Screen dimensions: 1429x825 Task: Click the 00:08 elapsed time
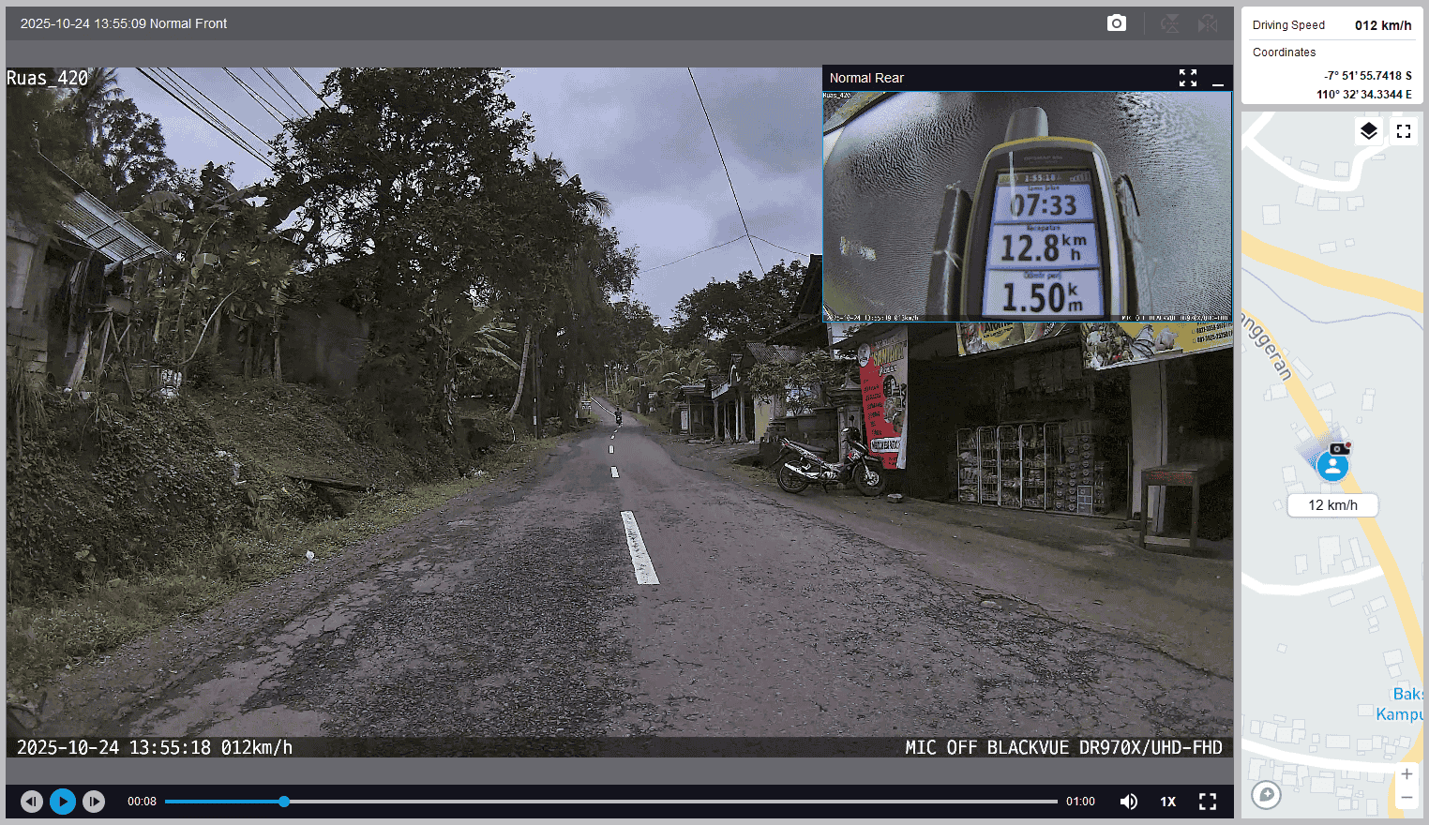142,802
